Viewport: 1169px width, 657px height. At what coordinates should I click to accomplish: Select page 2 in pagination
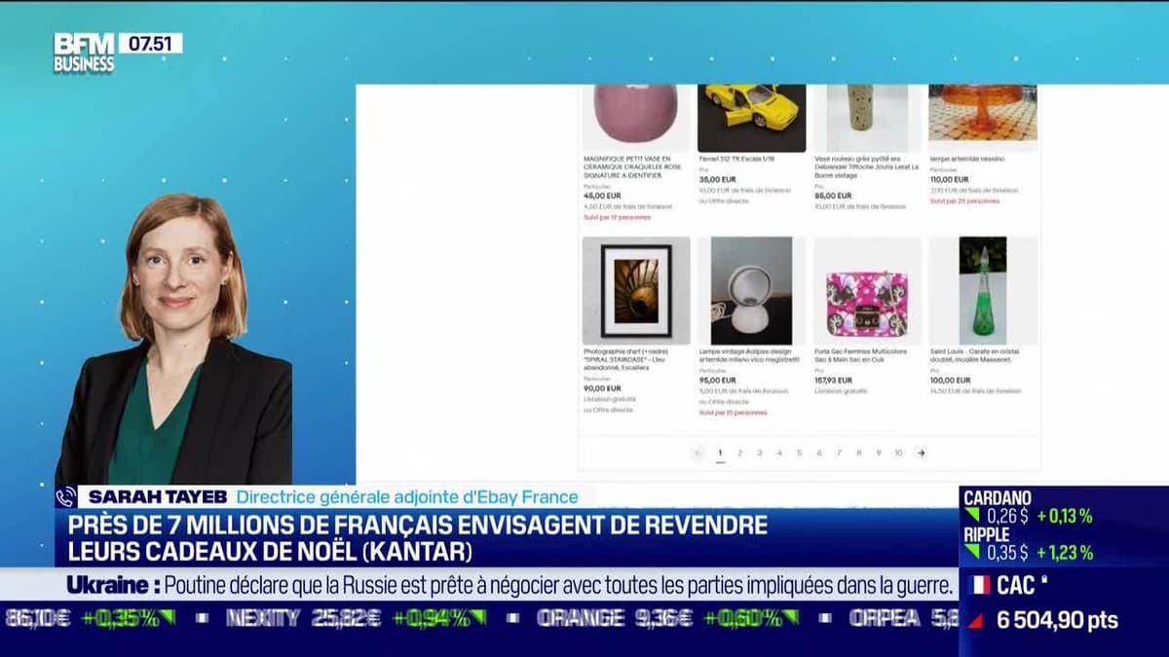[739, 453]
